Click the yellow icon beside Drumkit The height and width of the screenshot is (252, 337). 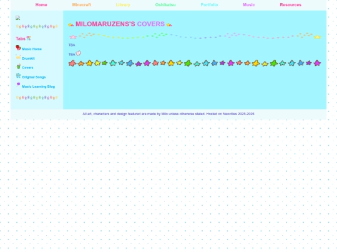[18, 57]
